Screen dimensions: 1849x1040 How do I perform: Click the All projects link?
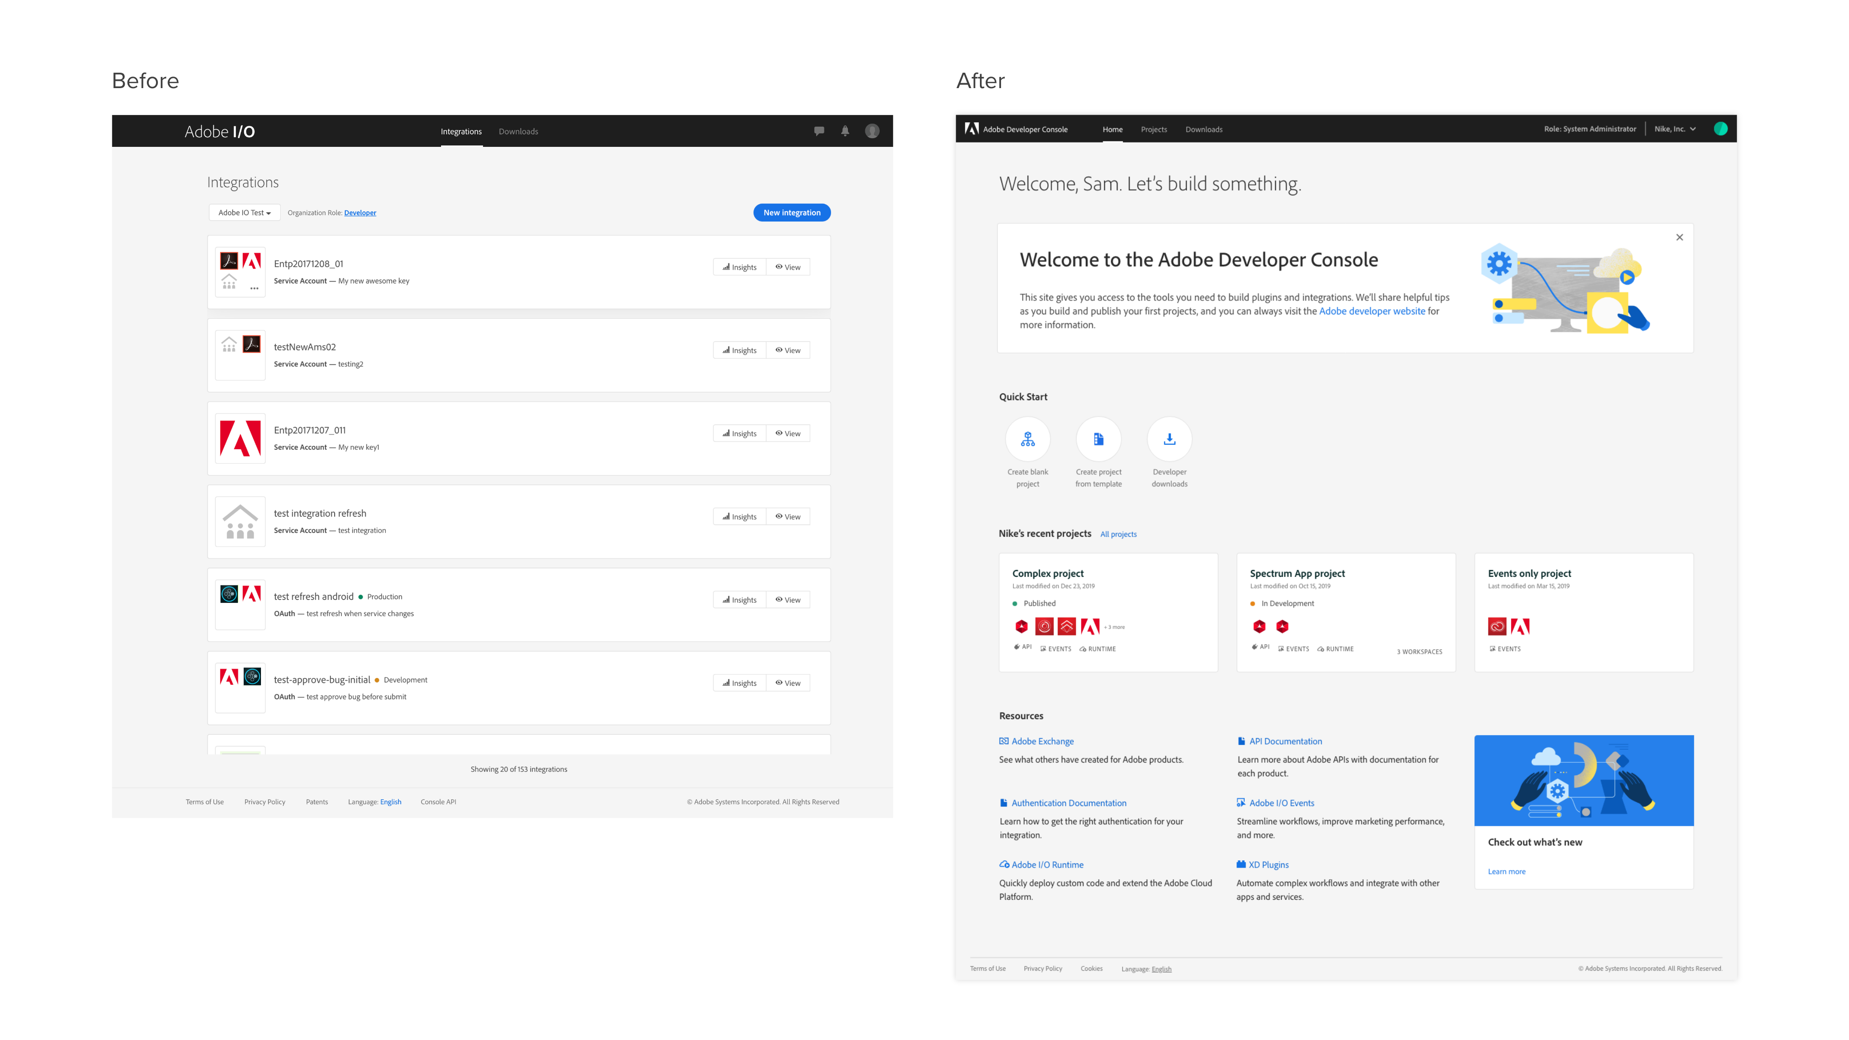pyautogui.click(x=1118, y=534)
